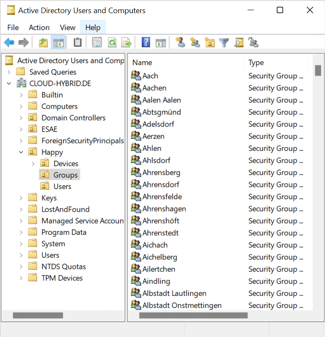This screenshot has width=325, height=337.
Task: Select the Aachen security group
Action: 154,88
